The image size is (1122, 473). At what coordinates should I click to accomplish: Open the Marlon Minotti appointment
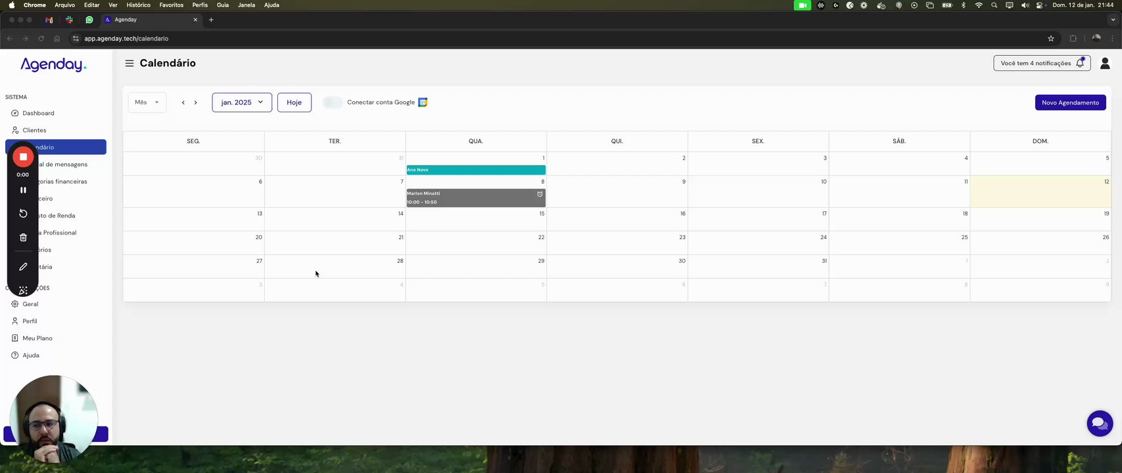click(476, 198)
